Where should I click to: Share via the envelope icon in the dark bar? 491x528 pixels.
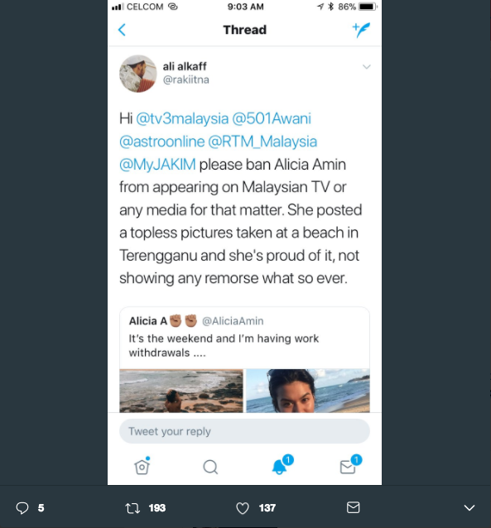tap(354, 507)
